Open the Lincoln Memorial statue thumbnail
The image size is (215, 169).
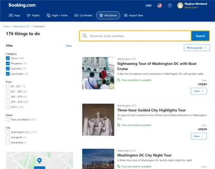98,120
